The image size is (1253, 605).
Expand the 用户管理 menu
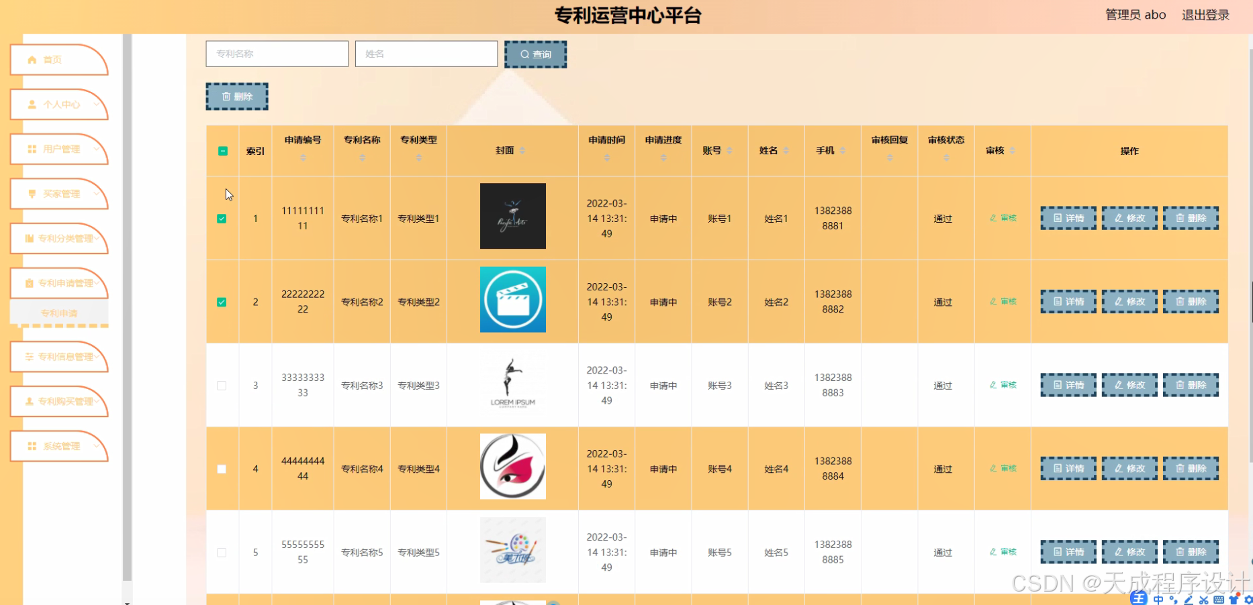(x=59, y=149)
